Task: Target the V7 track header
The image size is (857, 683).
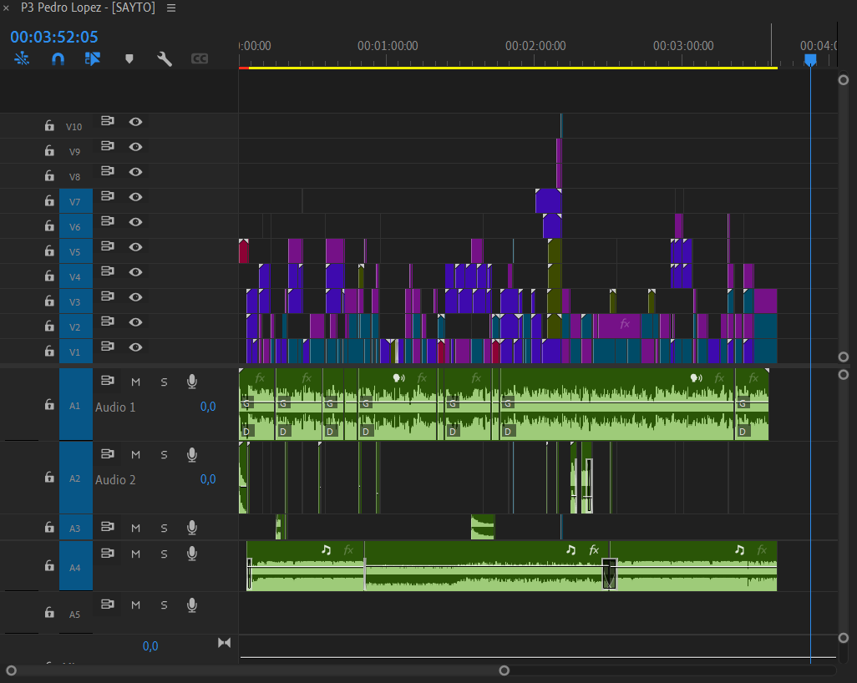Action: [76, 201]
